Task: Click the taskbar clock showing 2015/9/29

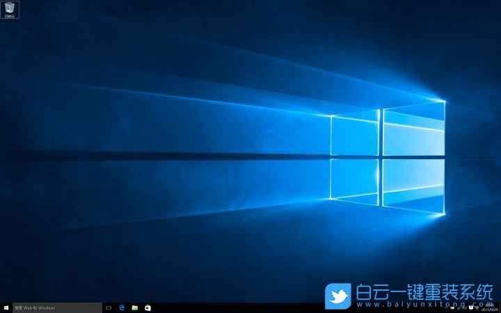Action: (x=489, y=307)
